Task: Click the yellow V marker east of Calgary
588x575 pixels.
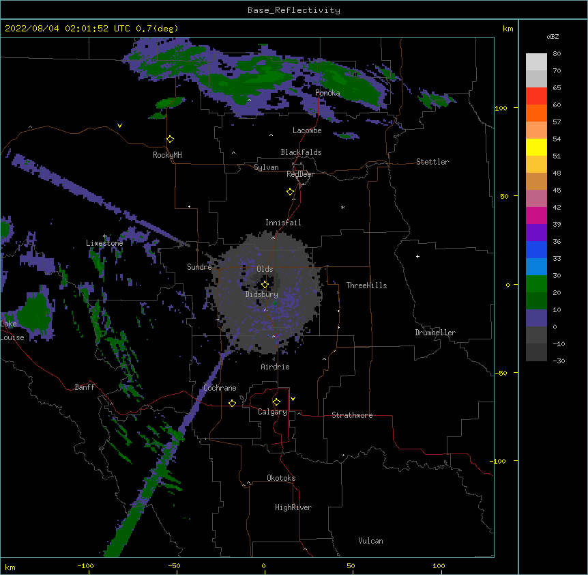Action: [x=293, y=399]
